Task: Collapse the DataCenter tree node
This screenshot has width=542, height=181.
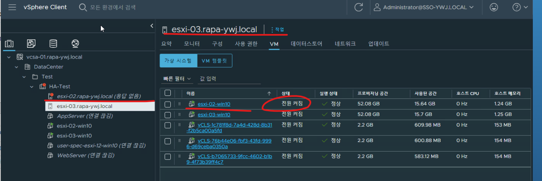Action: click(x=17, y=67)
